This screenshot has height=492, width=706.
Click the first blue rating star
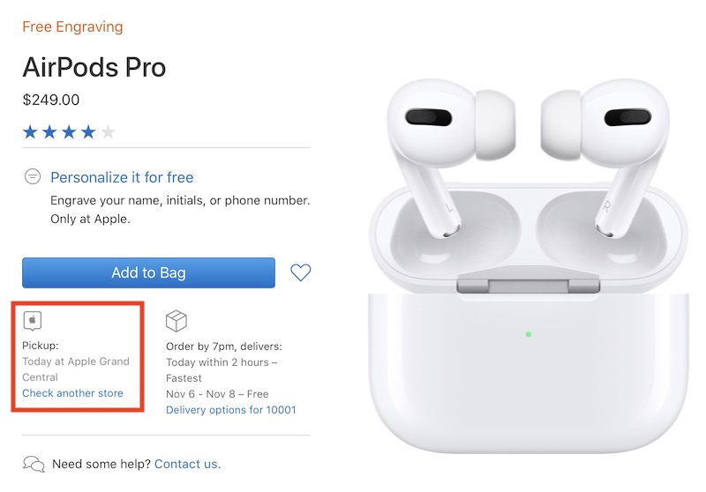(x=30, y=132)
